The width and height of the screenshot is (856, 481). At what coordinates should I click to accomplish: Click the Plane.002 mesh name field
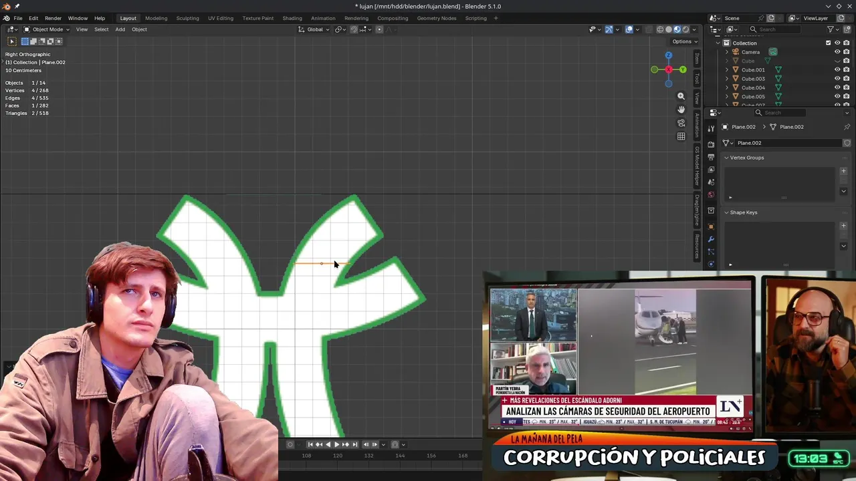tap(788, 143)
